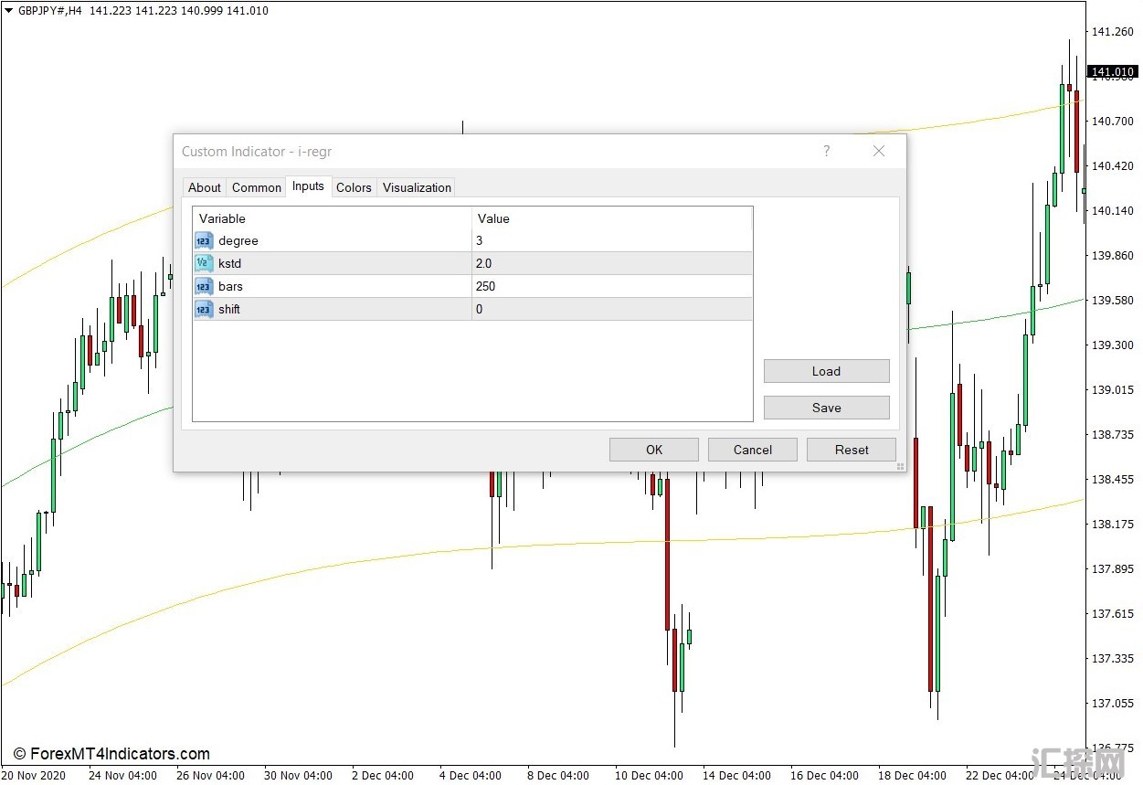The width and height of the screenshot is (1143, 785).
Task: Close the Custom Indicator dialog
Action: point(879,152)
